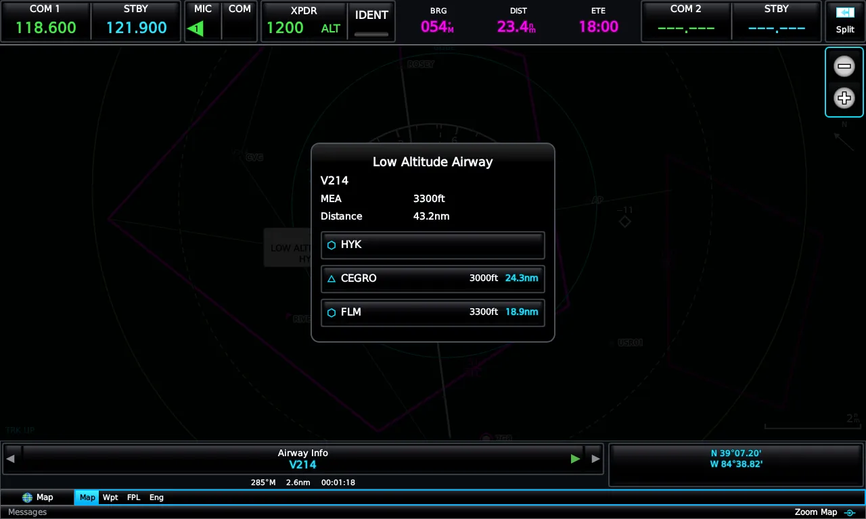
Task: Tap the Zoom Map knob function label
Action: point(825,512)
